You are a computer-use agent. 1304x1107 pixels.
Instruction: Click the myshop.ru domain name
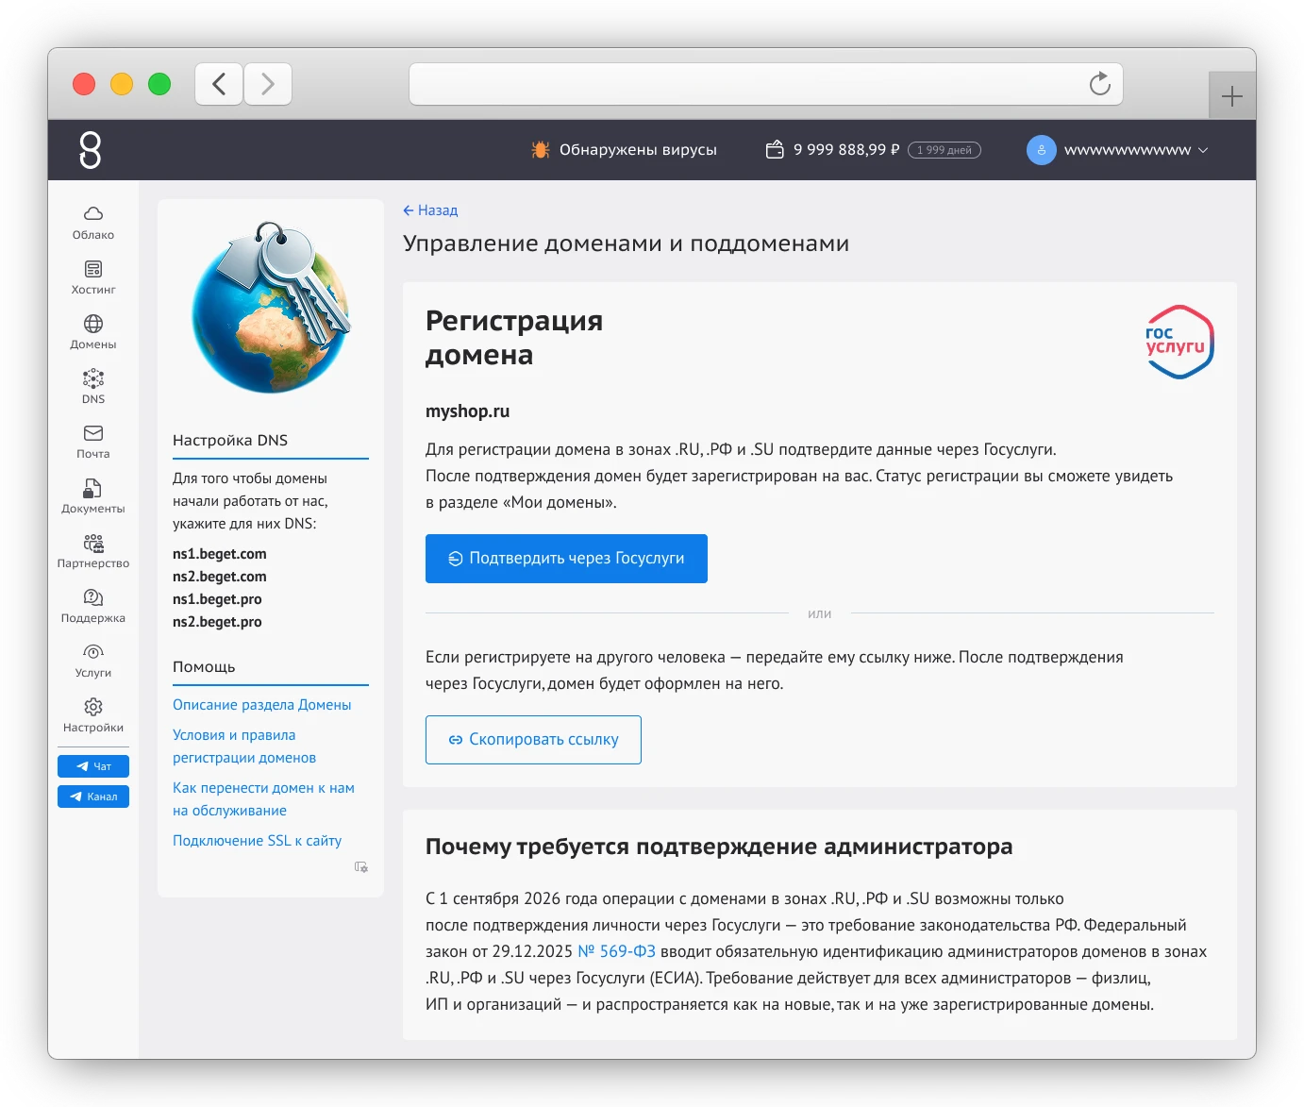[x=467, y=411]
